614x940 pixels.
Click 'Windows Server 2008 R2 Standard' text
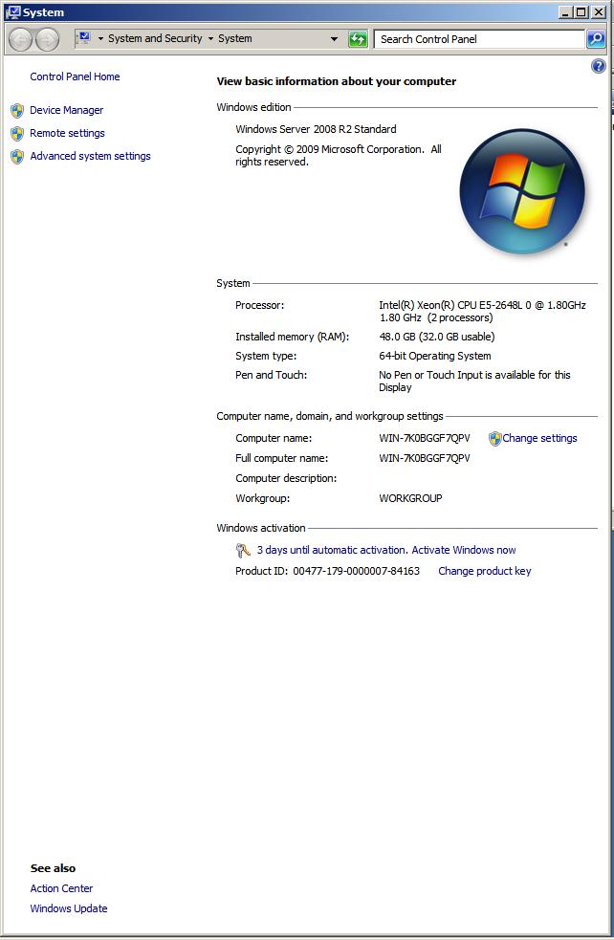pyautogui.click(x=316, y=129)
